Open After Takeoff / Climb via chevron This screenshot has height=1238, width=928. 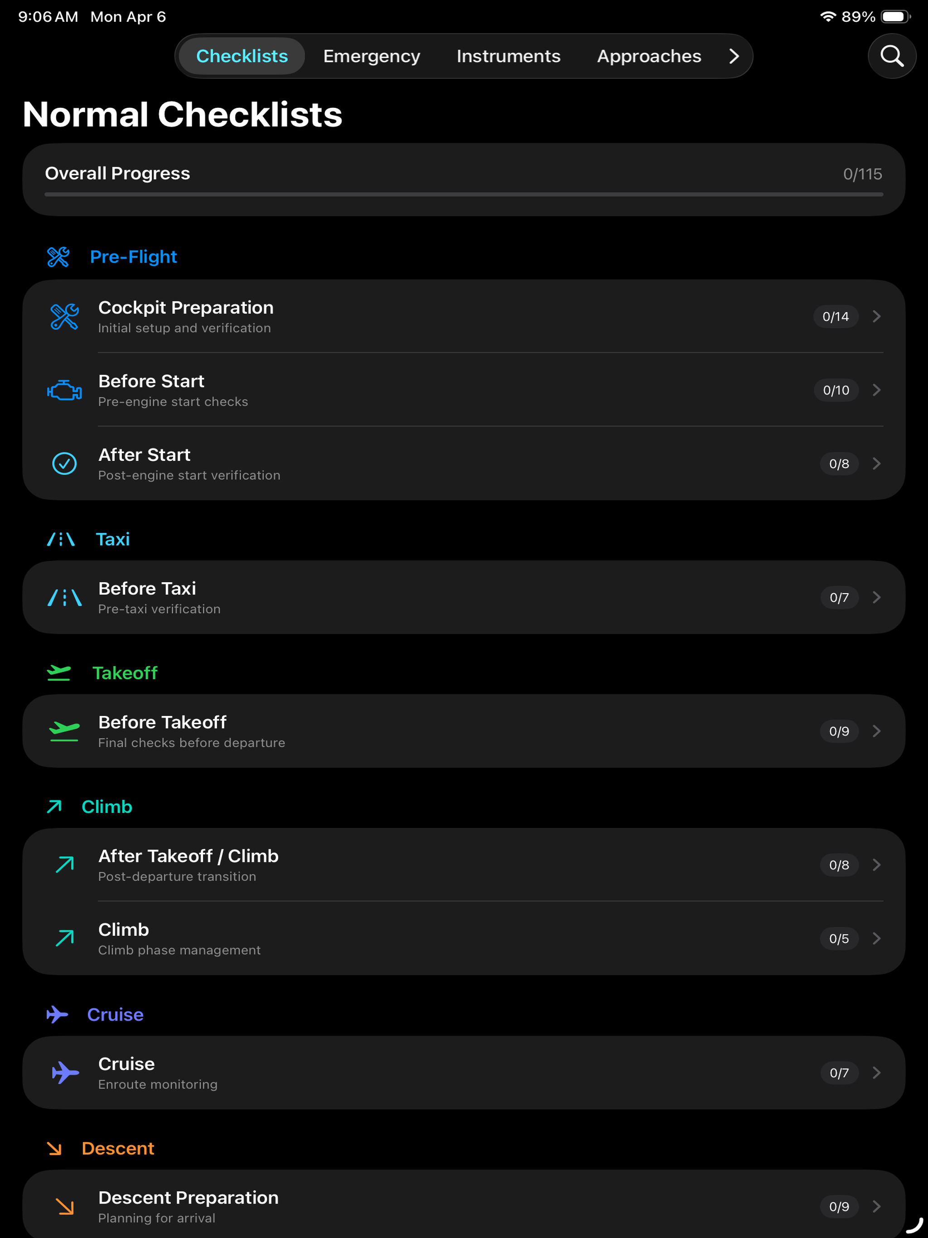click(876, 865)
